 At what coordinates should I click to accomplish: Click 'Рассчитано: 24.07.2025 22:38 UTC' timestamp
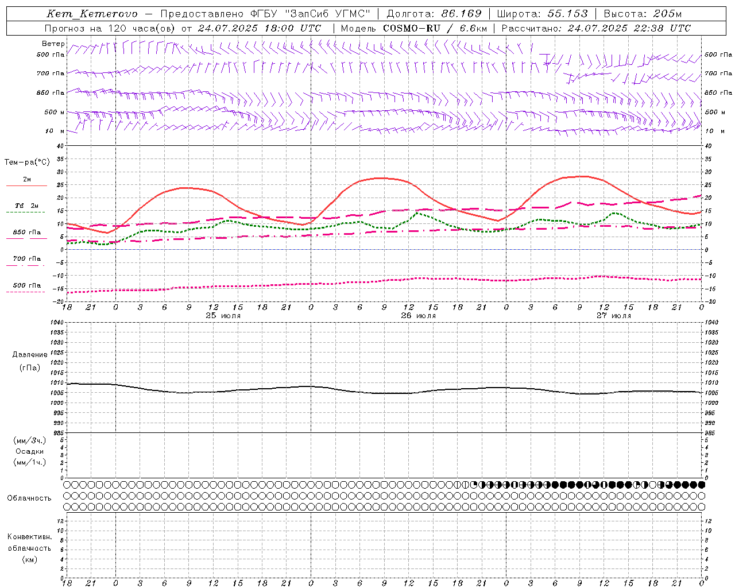[596, 28]
